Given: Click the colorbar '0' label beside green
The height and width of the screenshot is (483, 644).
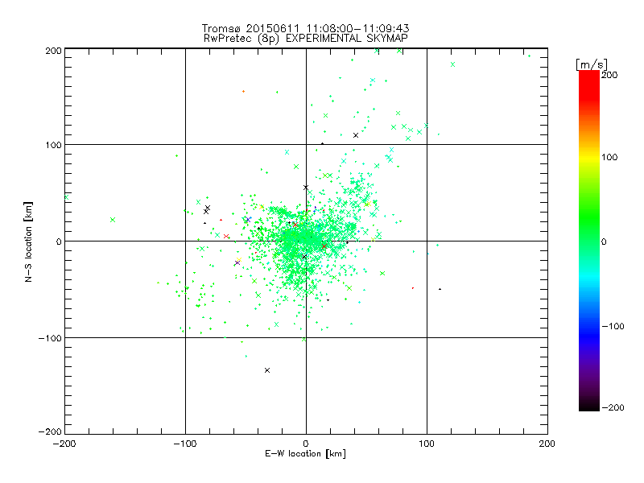Looking at the screenshot, I should click(x=604, y=242).
